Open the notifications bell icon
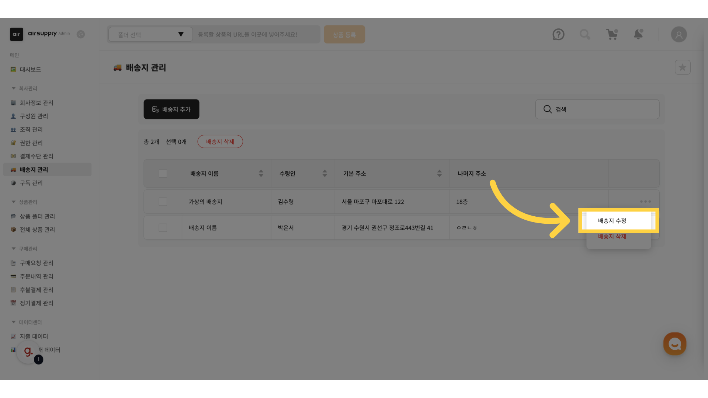Image resolution: width=708 pixels, height=398 pixels. click(638, 34)
